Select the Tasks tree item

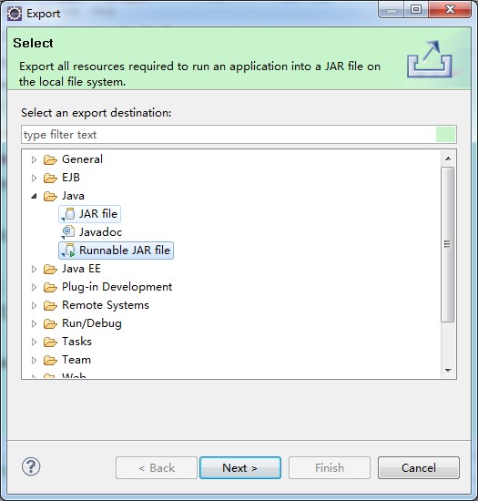point(77,342)
